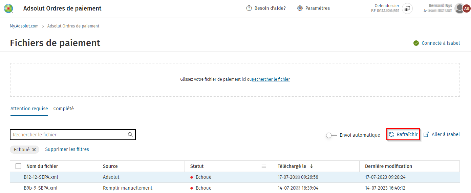The height and width of the screenshot is (193, 471).
Task: Click the dossier switch icon next to Oefendossier
Action: (x=407, y=8)
